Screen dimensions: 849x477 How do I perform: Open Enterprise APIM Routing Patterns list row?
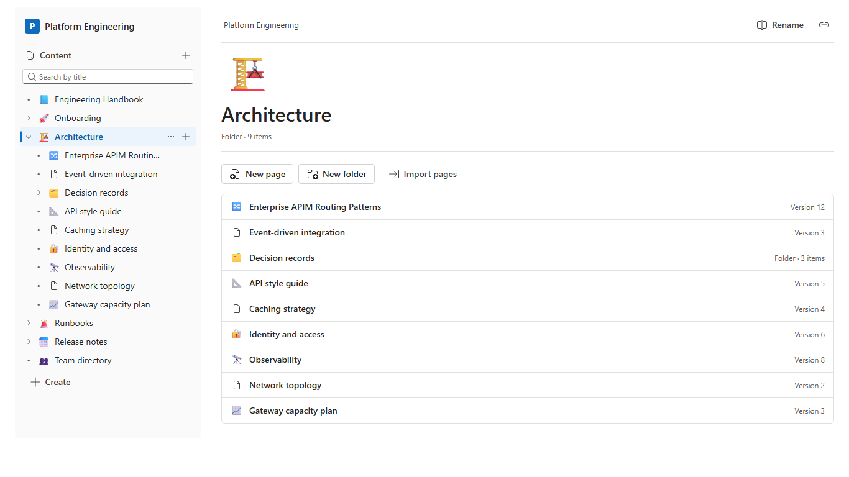tap(528, 207)
